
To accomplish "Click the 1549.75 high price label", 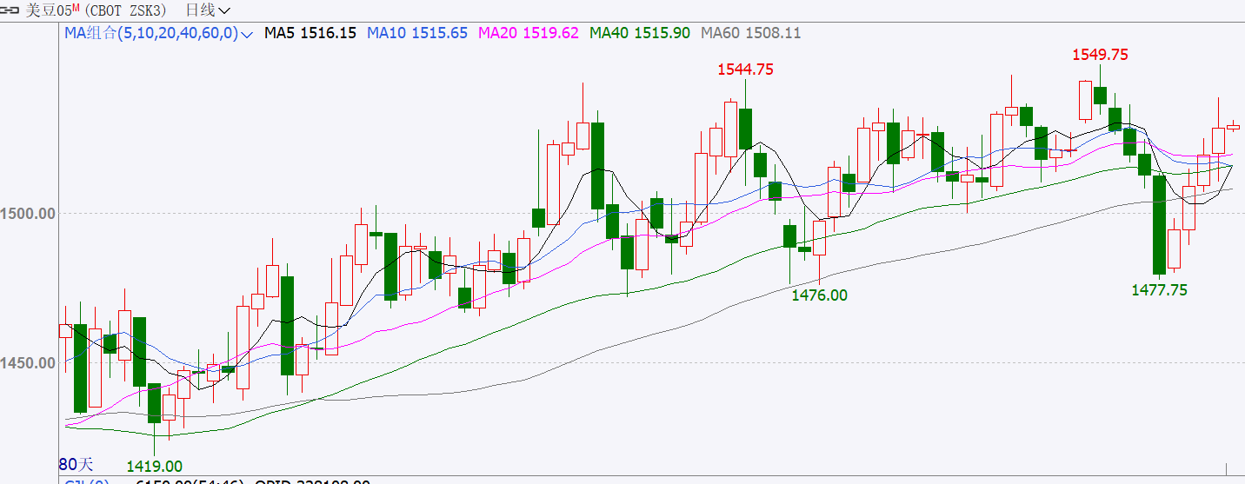I will click(x=1100, y=54).
